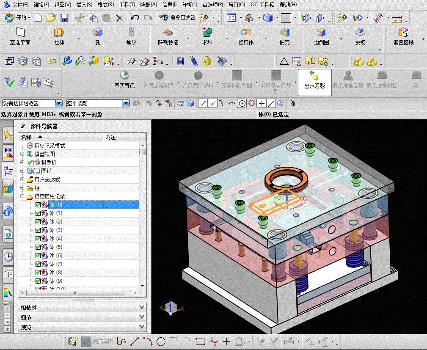The height and width of the screenshot is (350, 427).
Task: Uncheck the 体 (9) checkbox
Action: pos(38,281)
